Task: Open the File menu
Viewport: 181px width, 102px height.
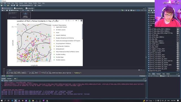Action: click(x=1, y=3)
